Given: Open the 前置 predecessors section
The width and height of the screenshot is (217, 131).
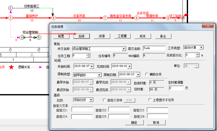Looking at the screenshot, I should (x=61, y=36).
